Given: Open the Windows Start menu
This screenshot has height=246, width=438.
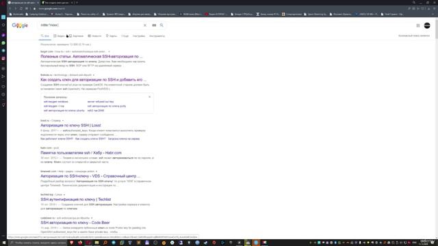Looking at the screenshot, I should click(x=4, y=243).
